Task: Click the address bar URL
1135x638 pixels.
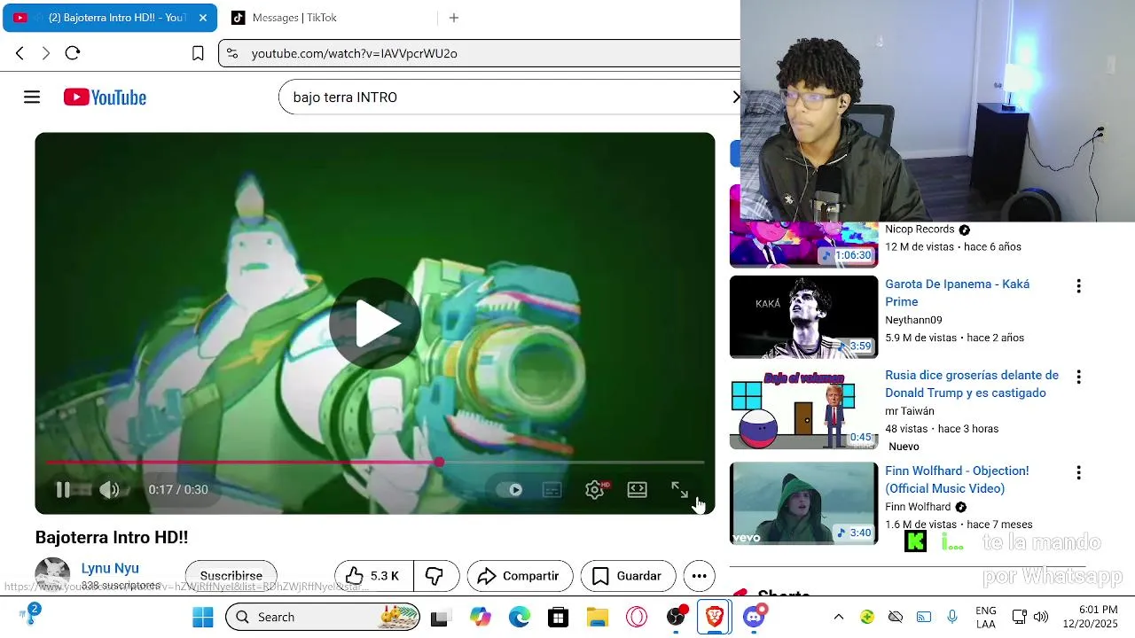Action: 355,53
